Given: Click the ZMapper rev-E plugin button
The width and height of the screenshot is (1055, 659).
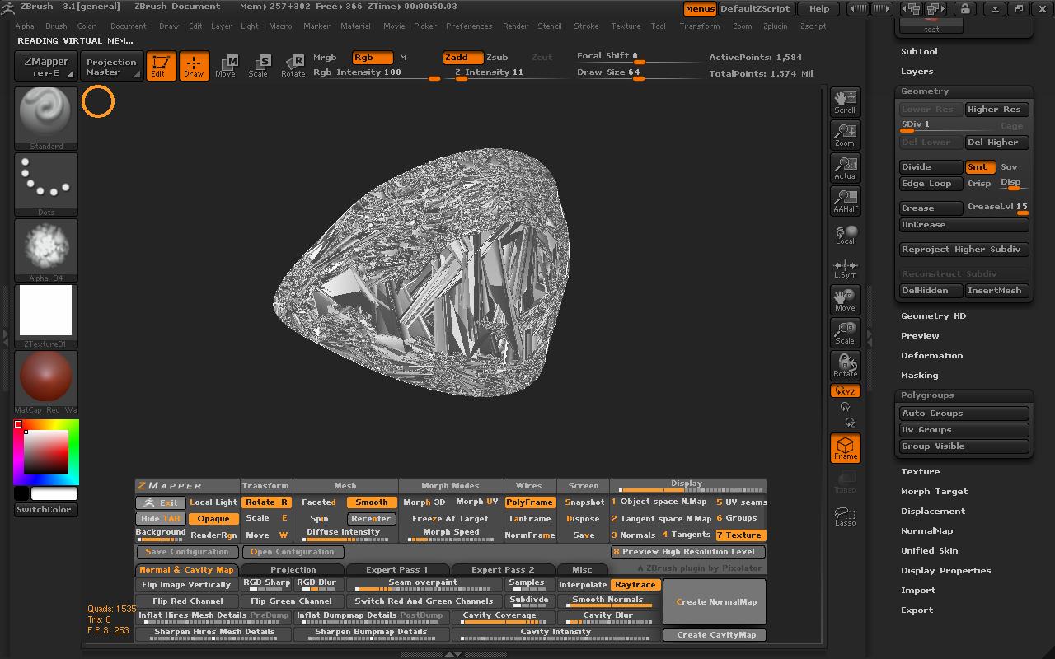Looking at the screenshot, I should 46,67.
